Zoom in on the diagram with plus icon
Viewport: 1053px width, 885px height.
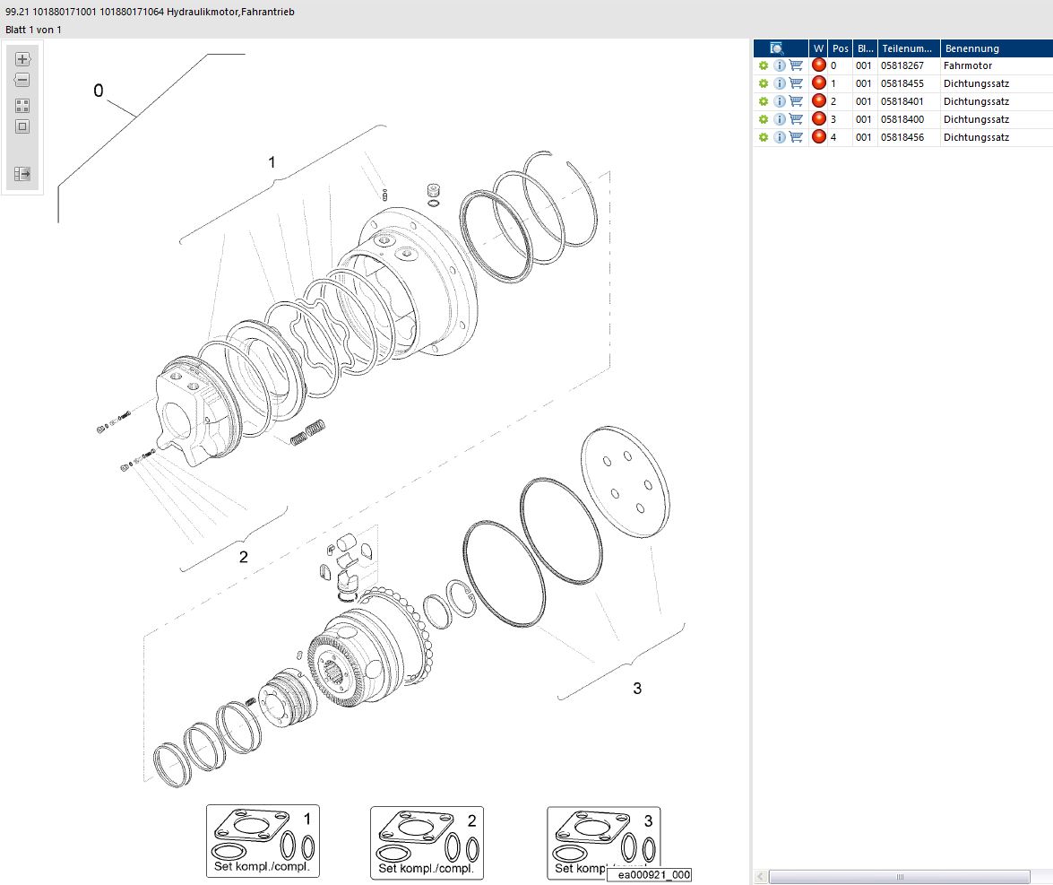pos(22,59)
